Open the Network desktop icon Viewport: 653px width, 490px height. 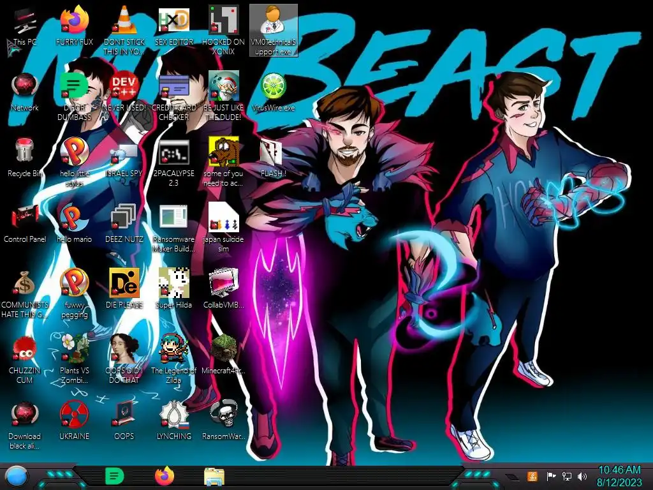[x=25, y=93]
